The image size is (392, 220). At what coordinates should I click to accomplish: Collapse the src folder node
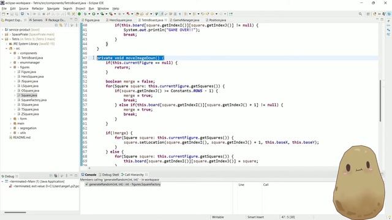(7, 48)
